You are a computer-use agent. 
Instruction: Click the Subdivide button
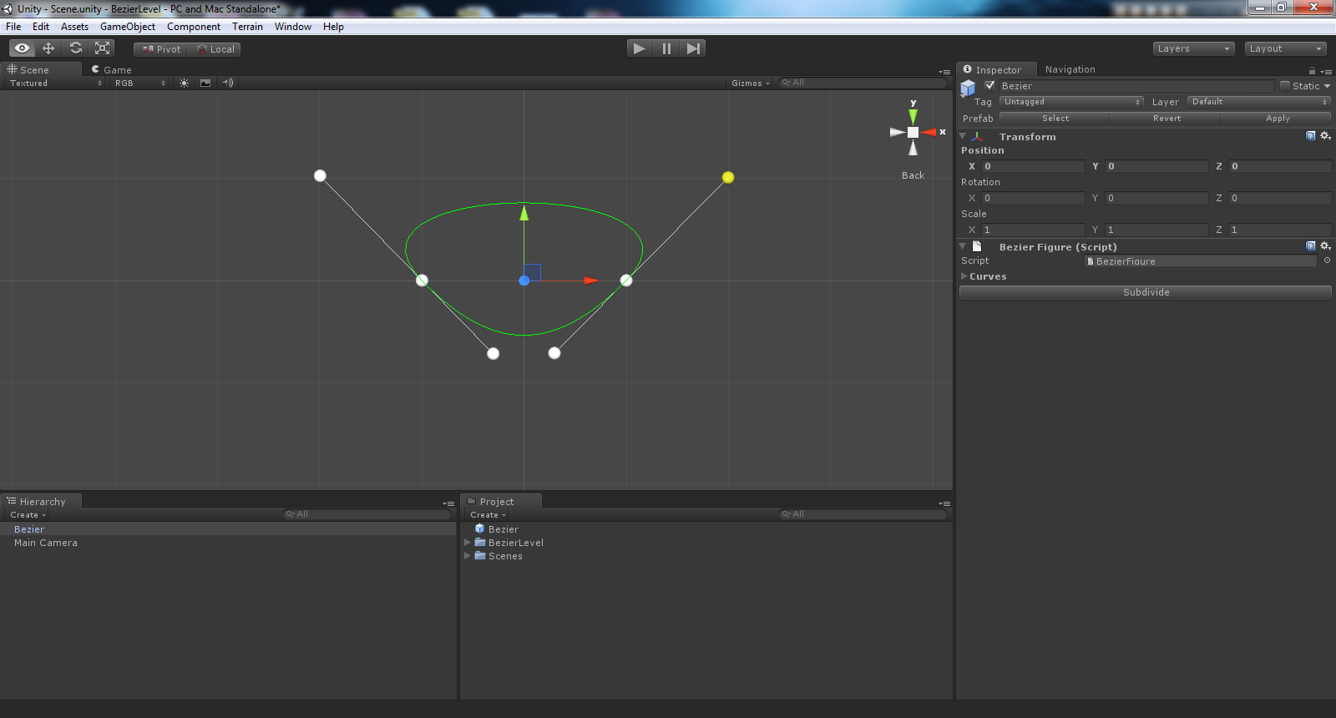point(1145,292)
